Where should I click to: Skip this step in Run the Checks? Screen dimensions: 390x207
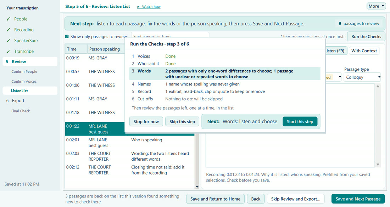pos(182,122)
